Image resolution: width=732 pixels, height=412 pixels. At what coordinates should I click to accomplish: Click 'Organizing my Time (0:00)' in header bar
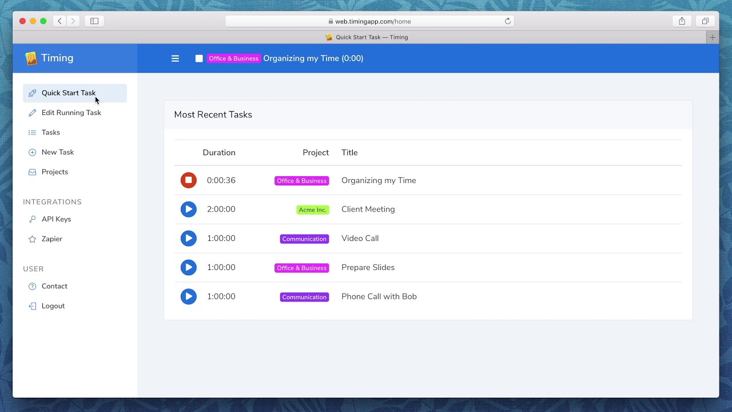coord(313,58)
